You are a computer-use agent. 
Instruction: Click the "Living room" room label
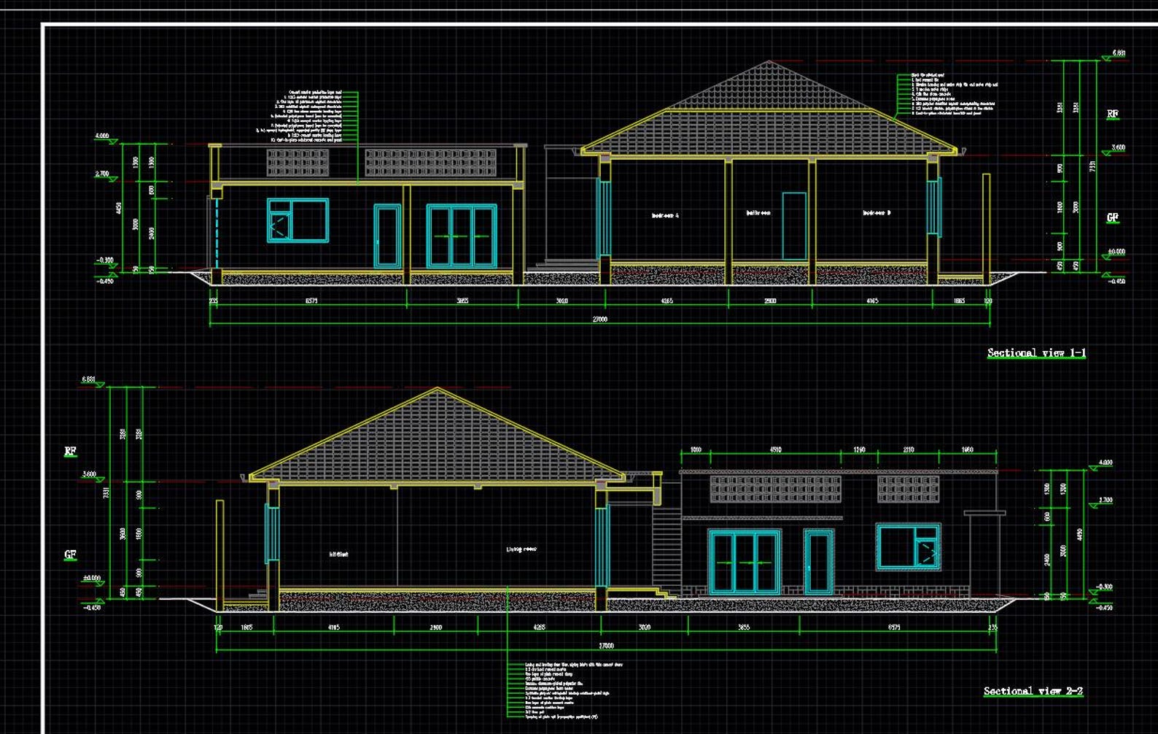tap(521, 549)
